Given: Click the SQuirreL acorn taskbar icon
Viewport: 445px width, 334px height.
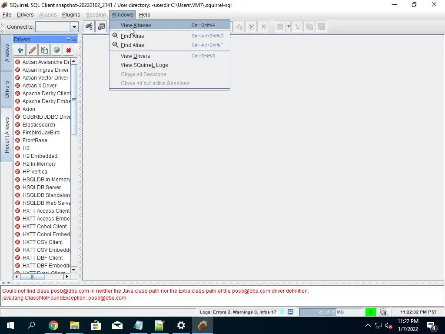Looking at the screenshot, I should point(203,325).
